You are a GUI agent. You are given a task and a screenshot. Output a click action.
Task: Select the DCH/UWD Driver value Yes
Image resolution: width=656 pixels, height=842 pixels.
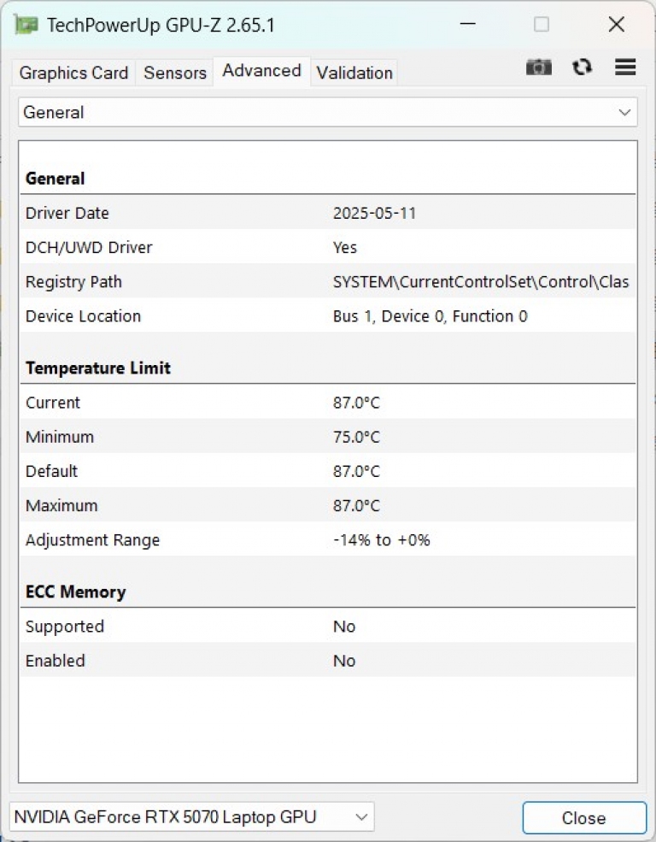click(345, 248)
